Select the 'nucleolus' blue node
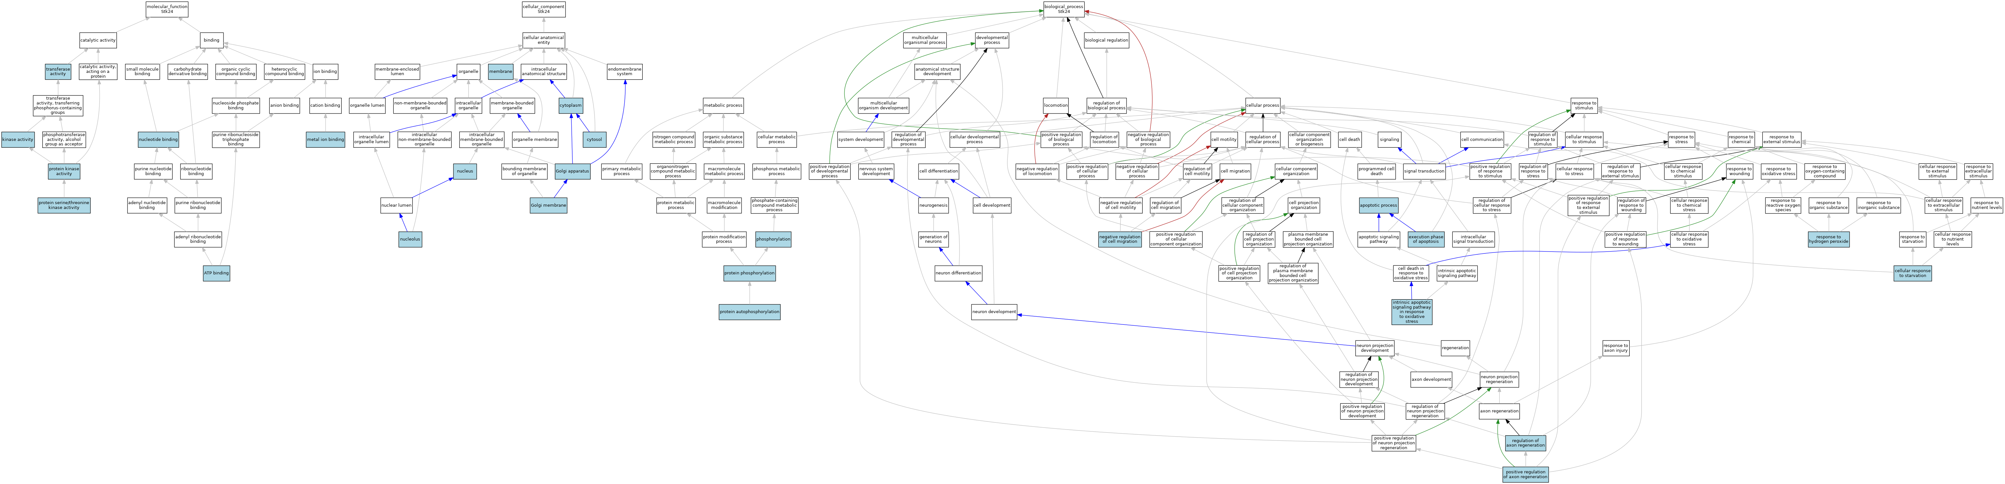 410,239
